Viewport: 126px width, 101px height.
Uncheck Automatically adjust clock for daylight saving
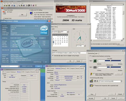[53, 55]
